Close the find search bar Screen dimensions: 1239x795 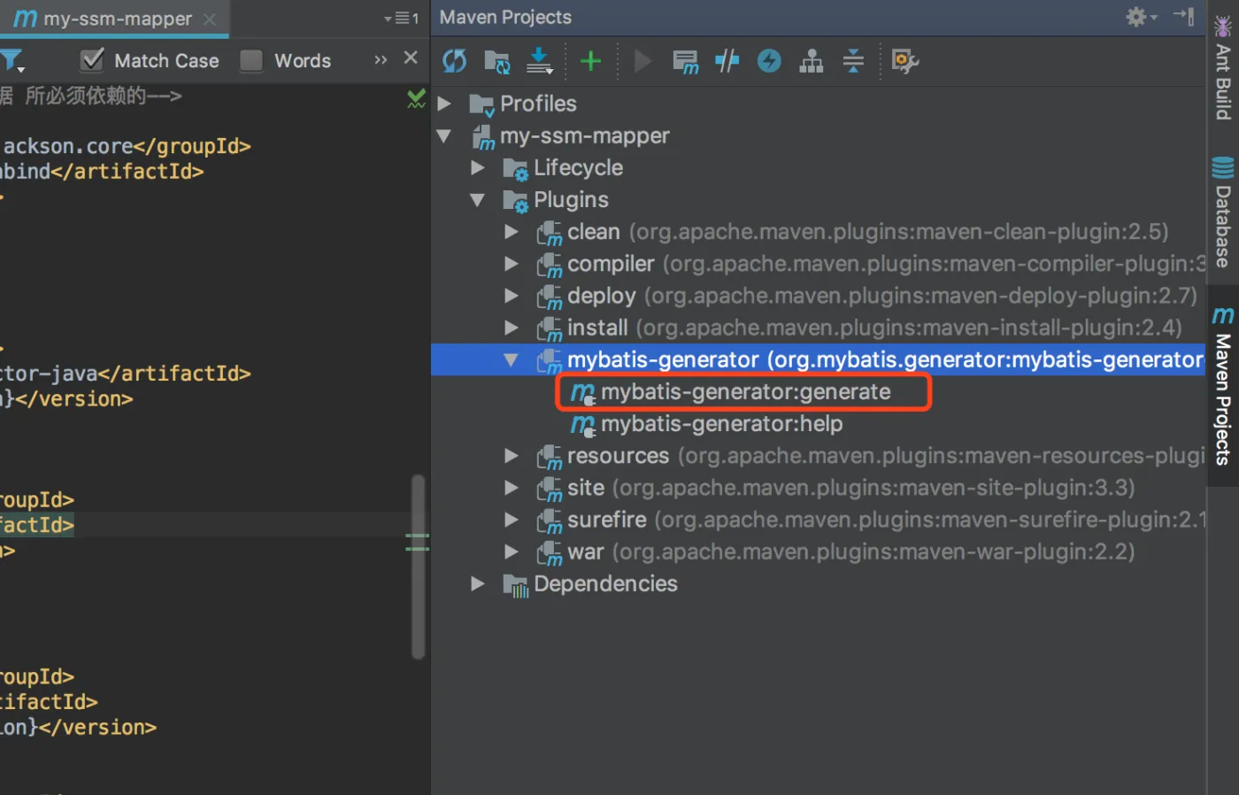411,58
